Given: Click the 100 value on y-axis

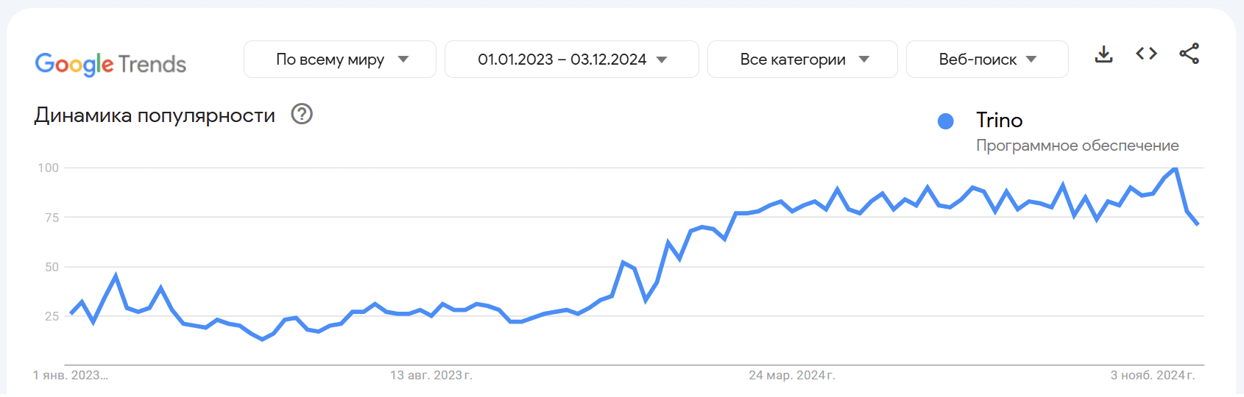Looking at the screenshot, I should (x=49, y=168).
